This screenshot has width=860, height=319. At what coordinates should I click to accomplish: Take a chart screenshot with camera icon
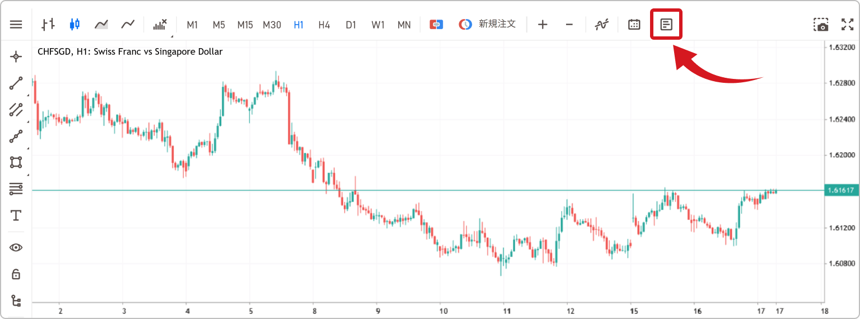[x=821, y=25]
